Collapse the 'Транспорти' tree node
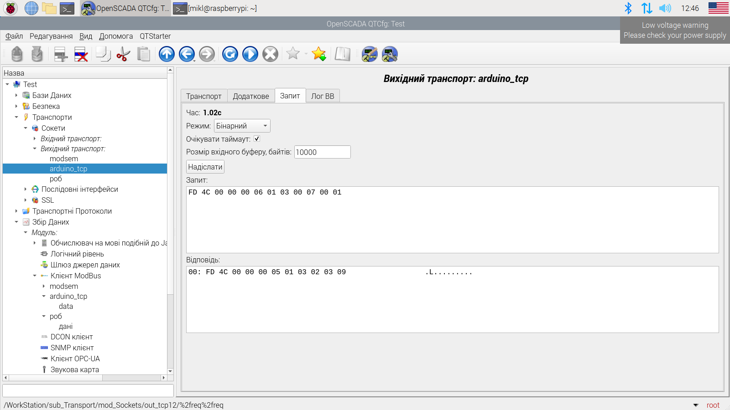Viewport: 730px width, 410px height. pos(16,117)
